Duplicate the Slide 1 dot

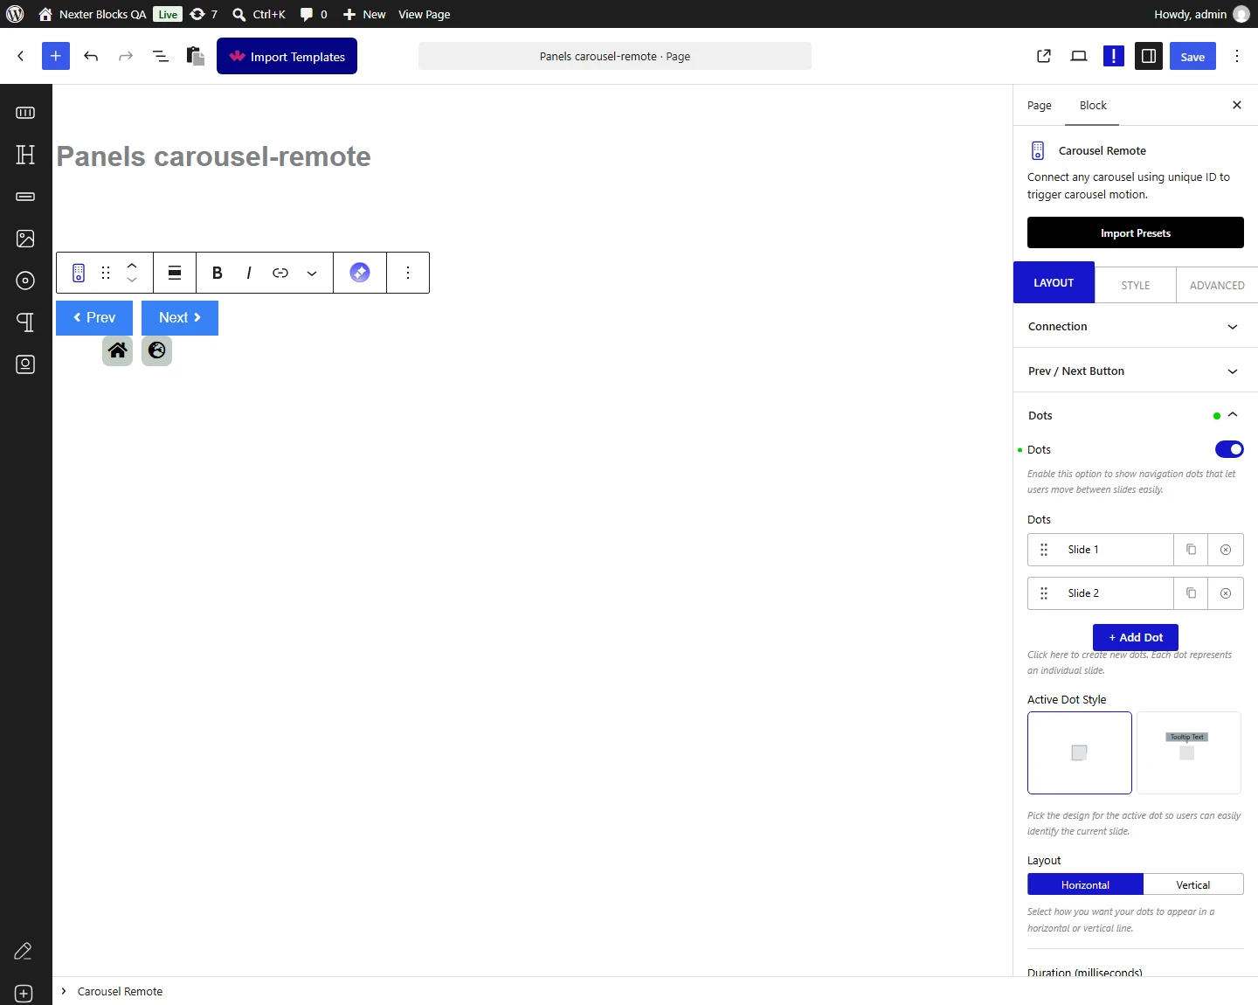[1191, 550]
